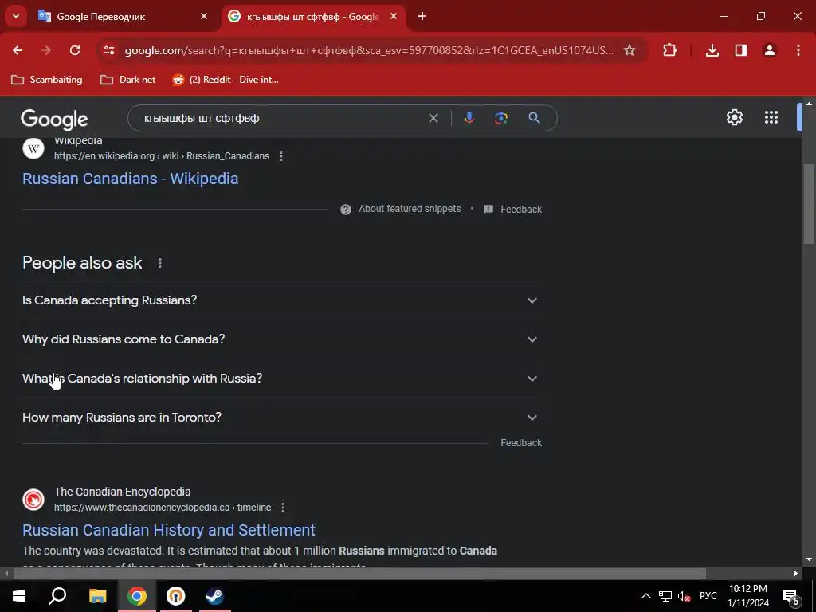
Task: Start voice search with microphone icon
Action: (x=469, y=118)
